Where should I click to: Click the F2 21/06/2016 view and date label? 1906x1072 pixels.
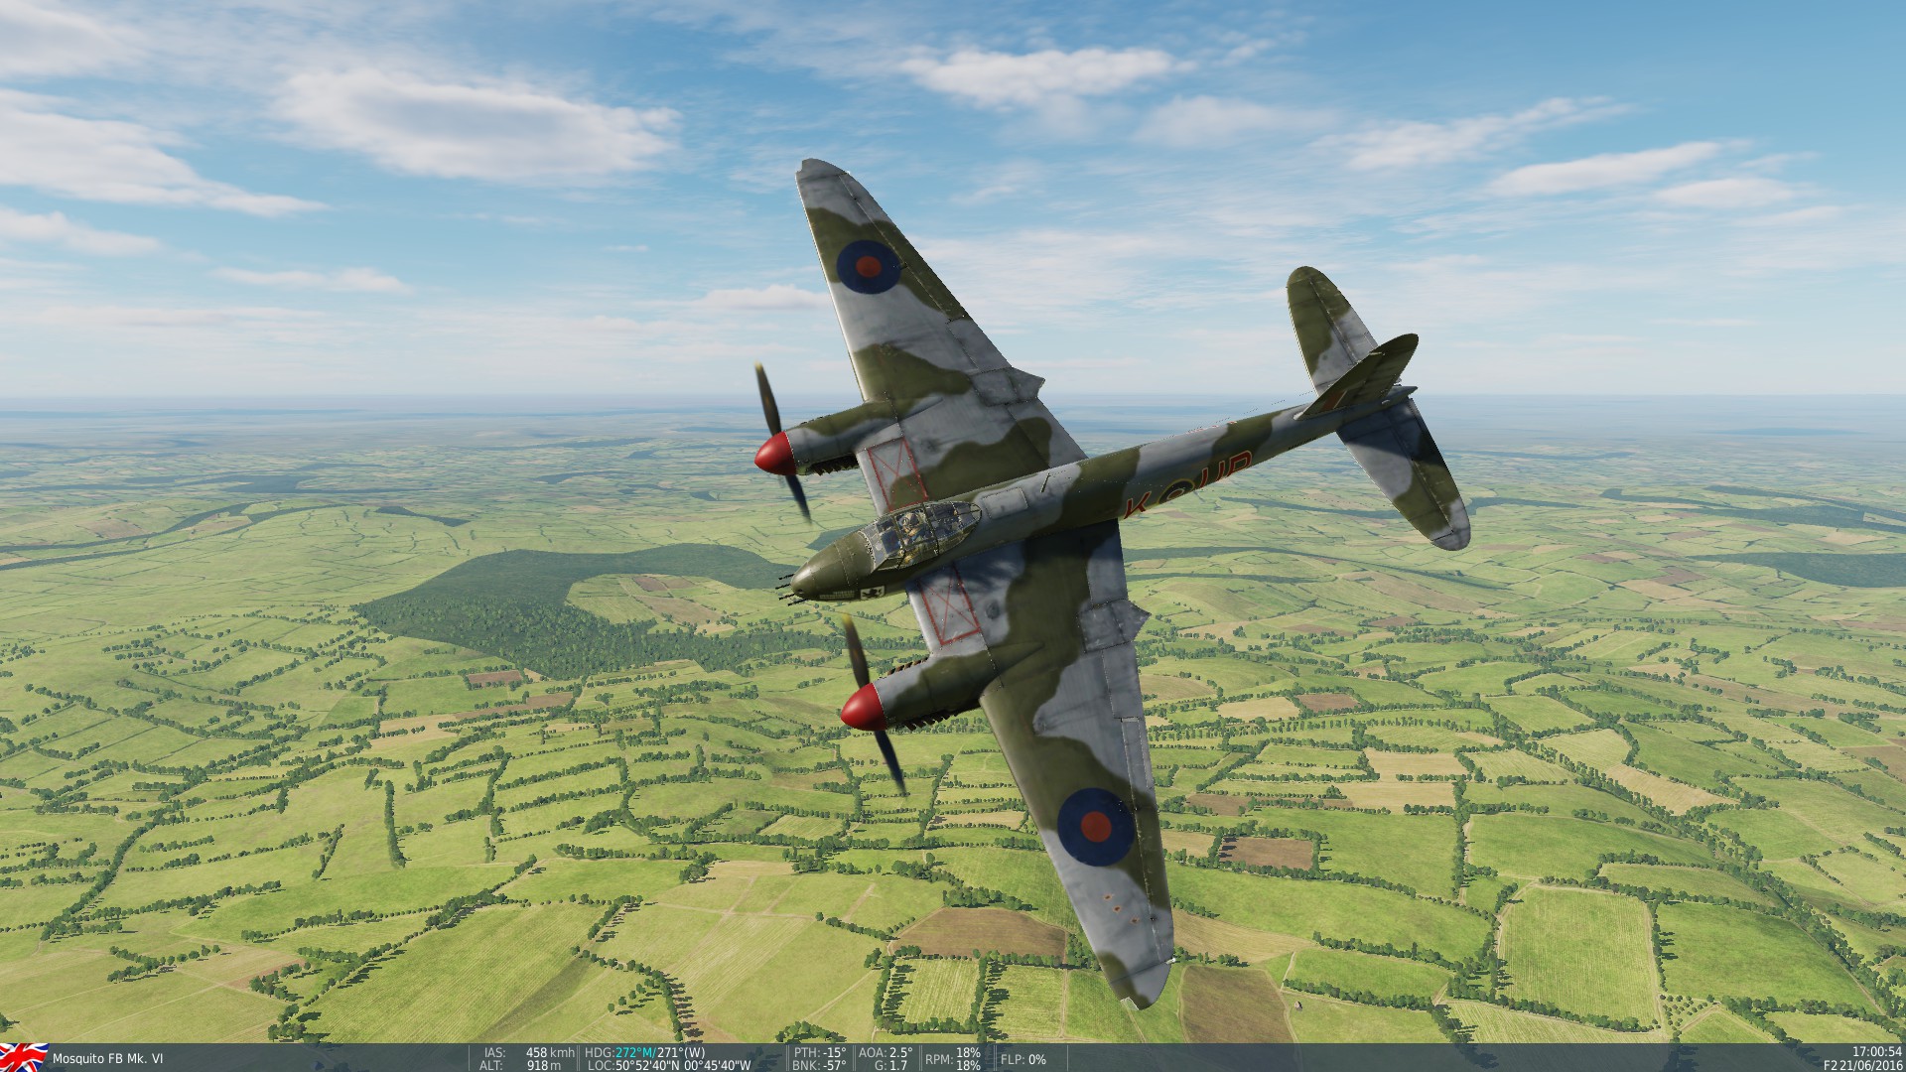[x=1862, y=1066]
